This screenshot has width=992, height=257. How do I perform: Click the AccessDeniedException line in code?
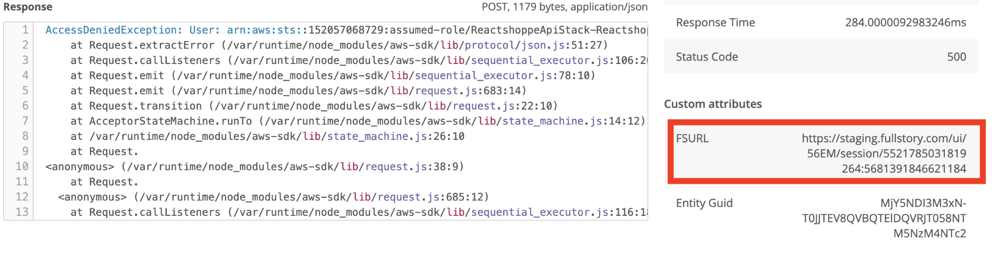coord(346,30)
